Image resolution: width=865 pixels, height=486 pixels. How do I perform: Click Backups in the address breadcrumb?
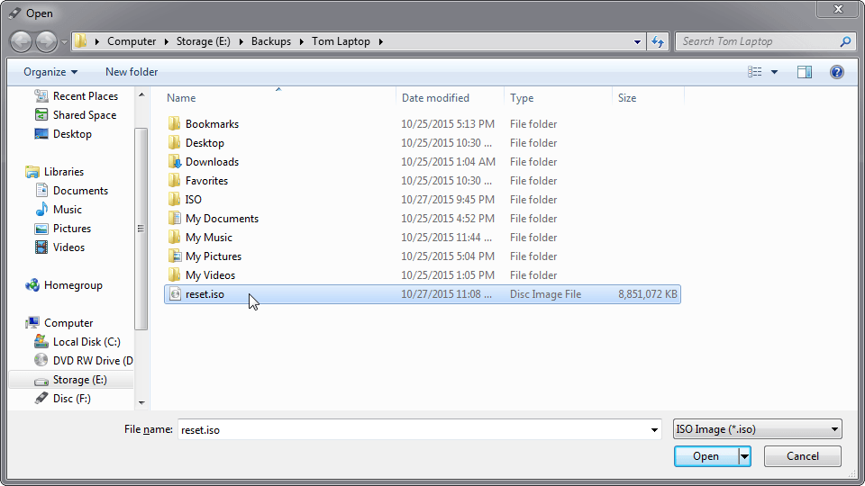point(270,41)
